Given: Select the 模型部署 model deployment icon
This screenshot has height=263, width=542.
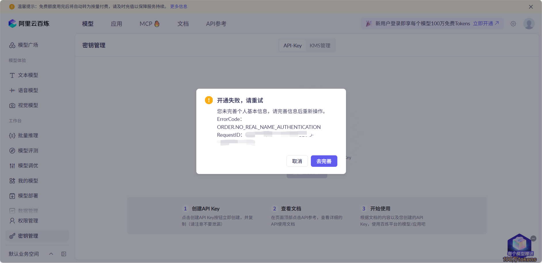Looking at the screenshot, I should point(12,196).
